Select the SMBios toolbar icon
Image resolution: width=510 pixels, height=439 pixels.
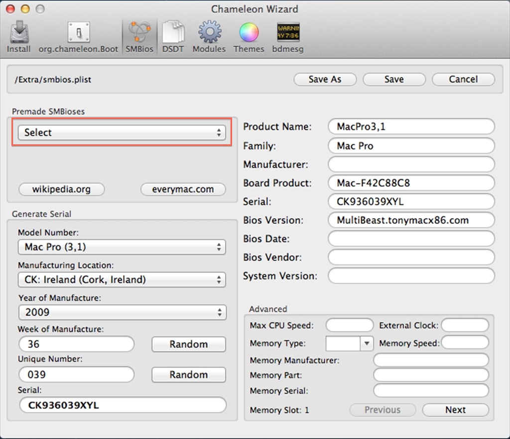pyautogui.click(x=139, y=37)
